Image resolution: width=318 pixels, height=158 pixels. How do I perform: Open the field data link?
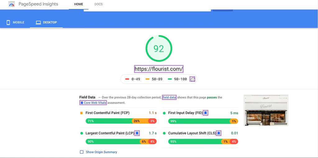(x=169, y=97)
